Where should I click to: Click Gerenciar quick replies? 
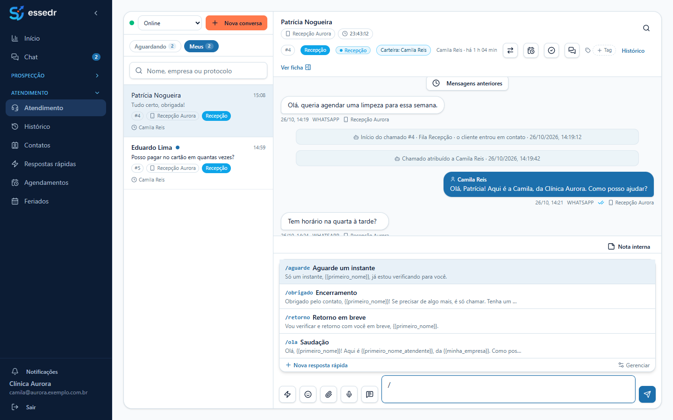click(634, 365)
